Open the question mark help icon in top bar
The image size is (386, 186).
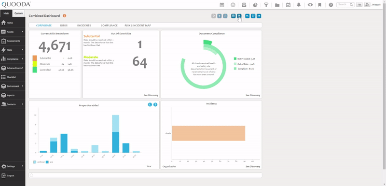coord(331,5)
